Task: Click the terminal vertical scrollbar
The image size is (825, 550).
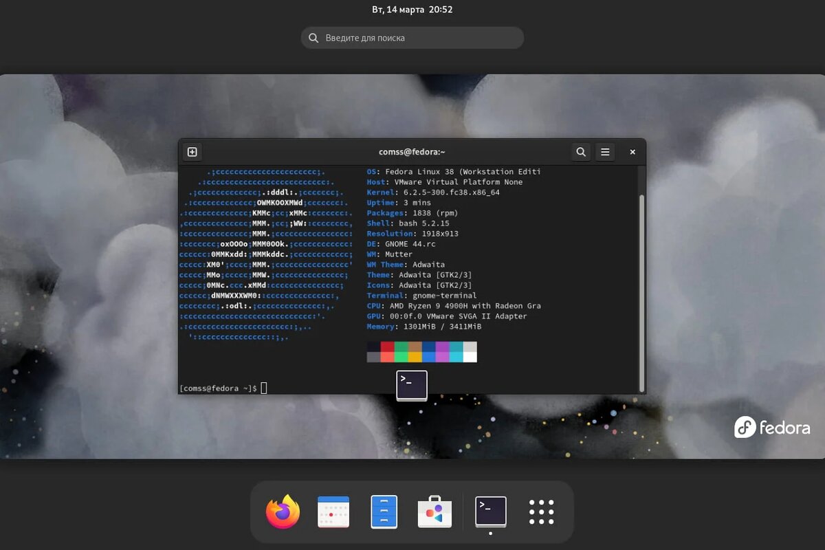Action: tap(642, 292)
